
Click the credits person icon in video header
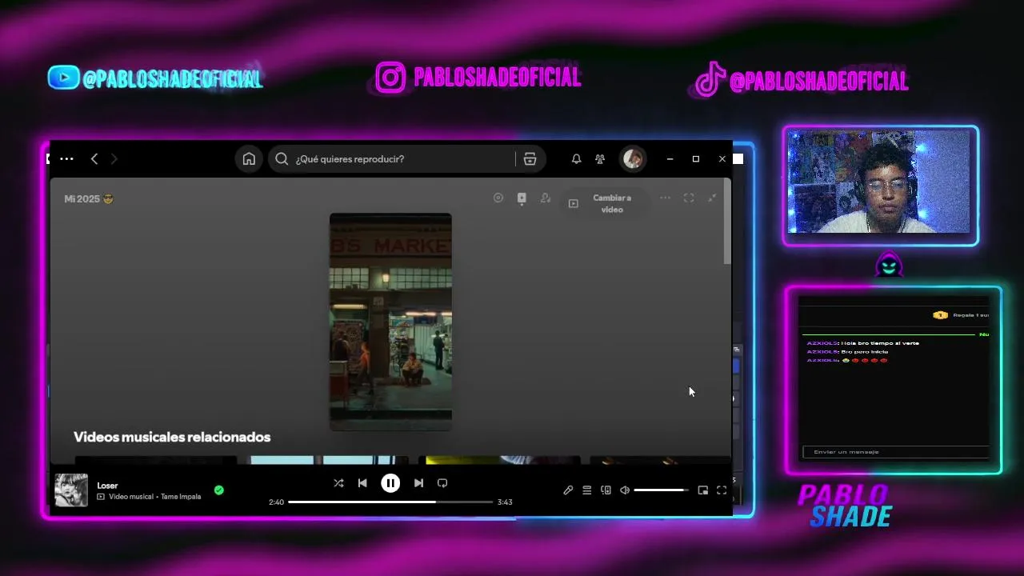(546, 198)
